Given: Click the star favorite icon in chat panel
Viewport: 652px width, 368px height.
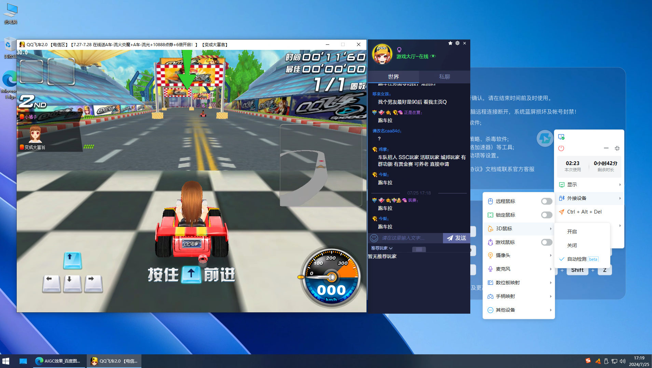Looking at the screenshot, I should [450, 43].
